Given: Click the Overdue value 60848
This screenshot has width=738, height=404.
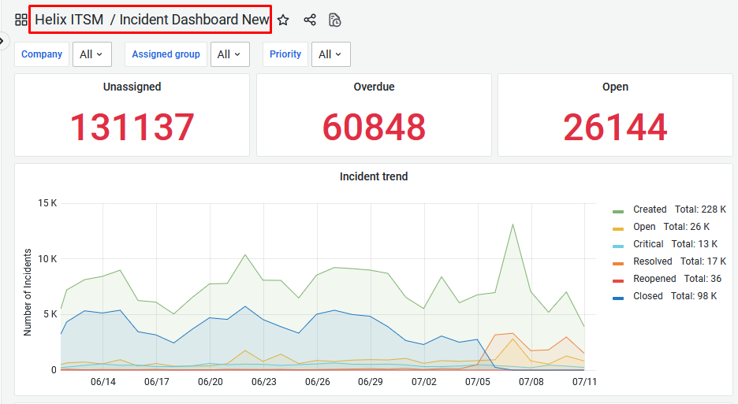Looking at the screenshot, I should (375, 127).
